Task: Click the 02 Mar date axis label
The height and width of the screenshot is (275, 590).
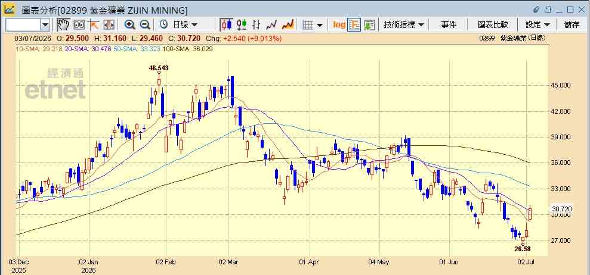Action: (x=228, y=262)
